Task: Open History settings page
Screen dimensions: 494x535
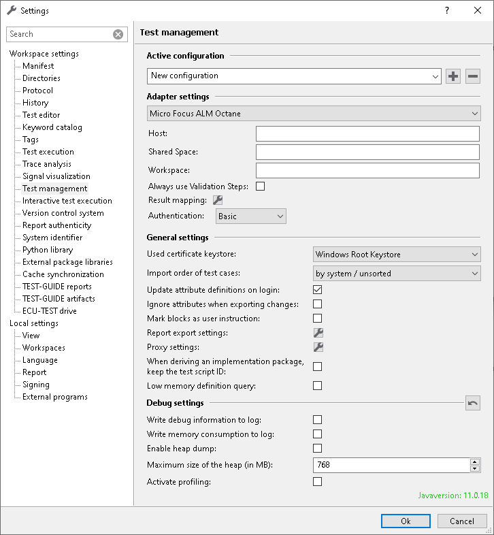Action: coord(35,103)
